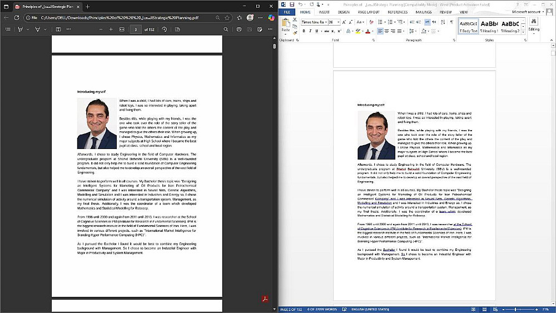Viewport: 556px width, 313px height.
Task: Click Fit to width in PDF toolbar
Action: (122, 29)
